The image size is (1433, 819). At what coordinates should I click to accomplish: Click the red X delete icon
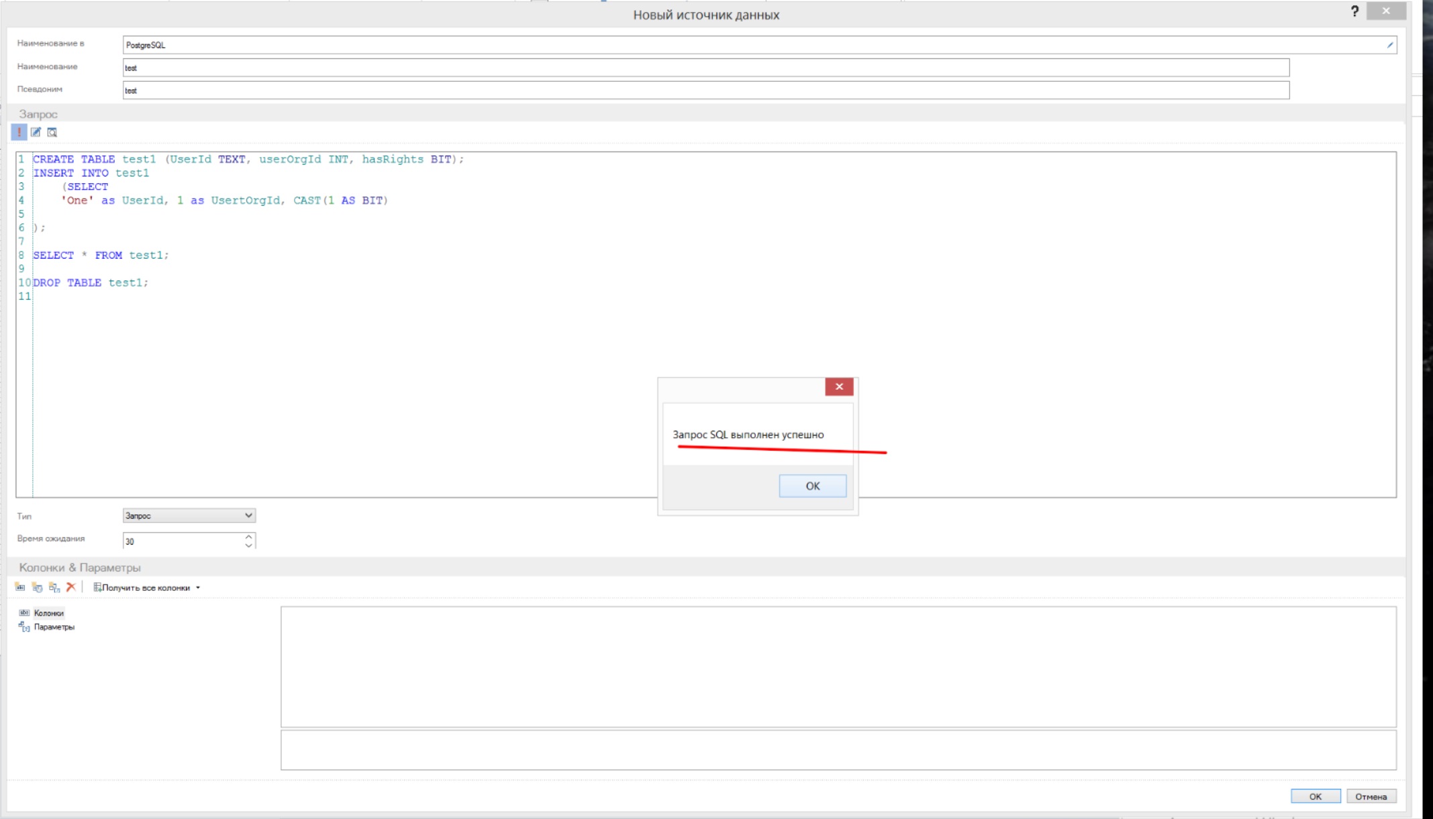tap(71, 587)
